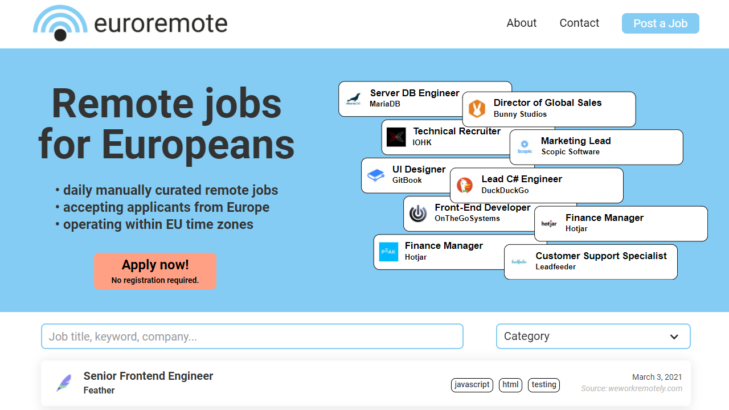Image resolution: width=729 pixels, height=410 pixels.
Task: Click the Marketing Lead title
Action: tap(576, 141)
